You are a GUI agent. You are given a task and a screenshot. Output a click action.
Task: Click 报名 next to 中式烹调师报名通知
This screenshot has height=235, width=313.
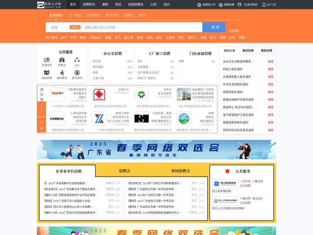(x=271, y=84)
